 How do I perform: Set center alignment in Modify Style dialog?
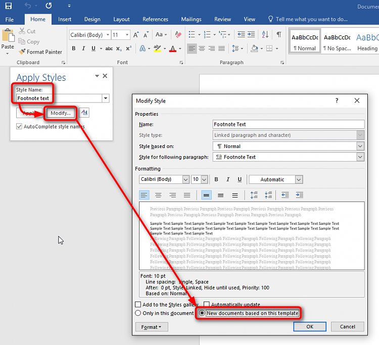(158, 195)
